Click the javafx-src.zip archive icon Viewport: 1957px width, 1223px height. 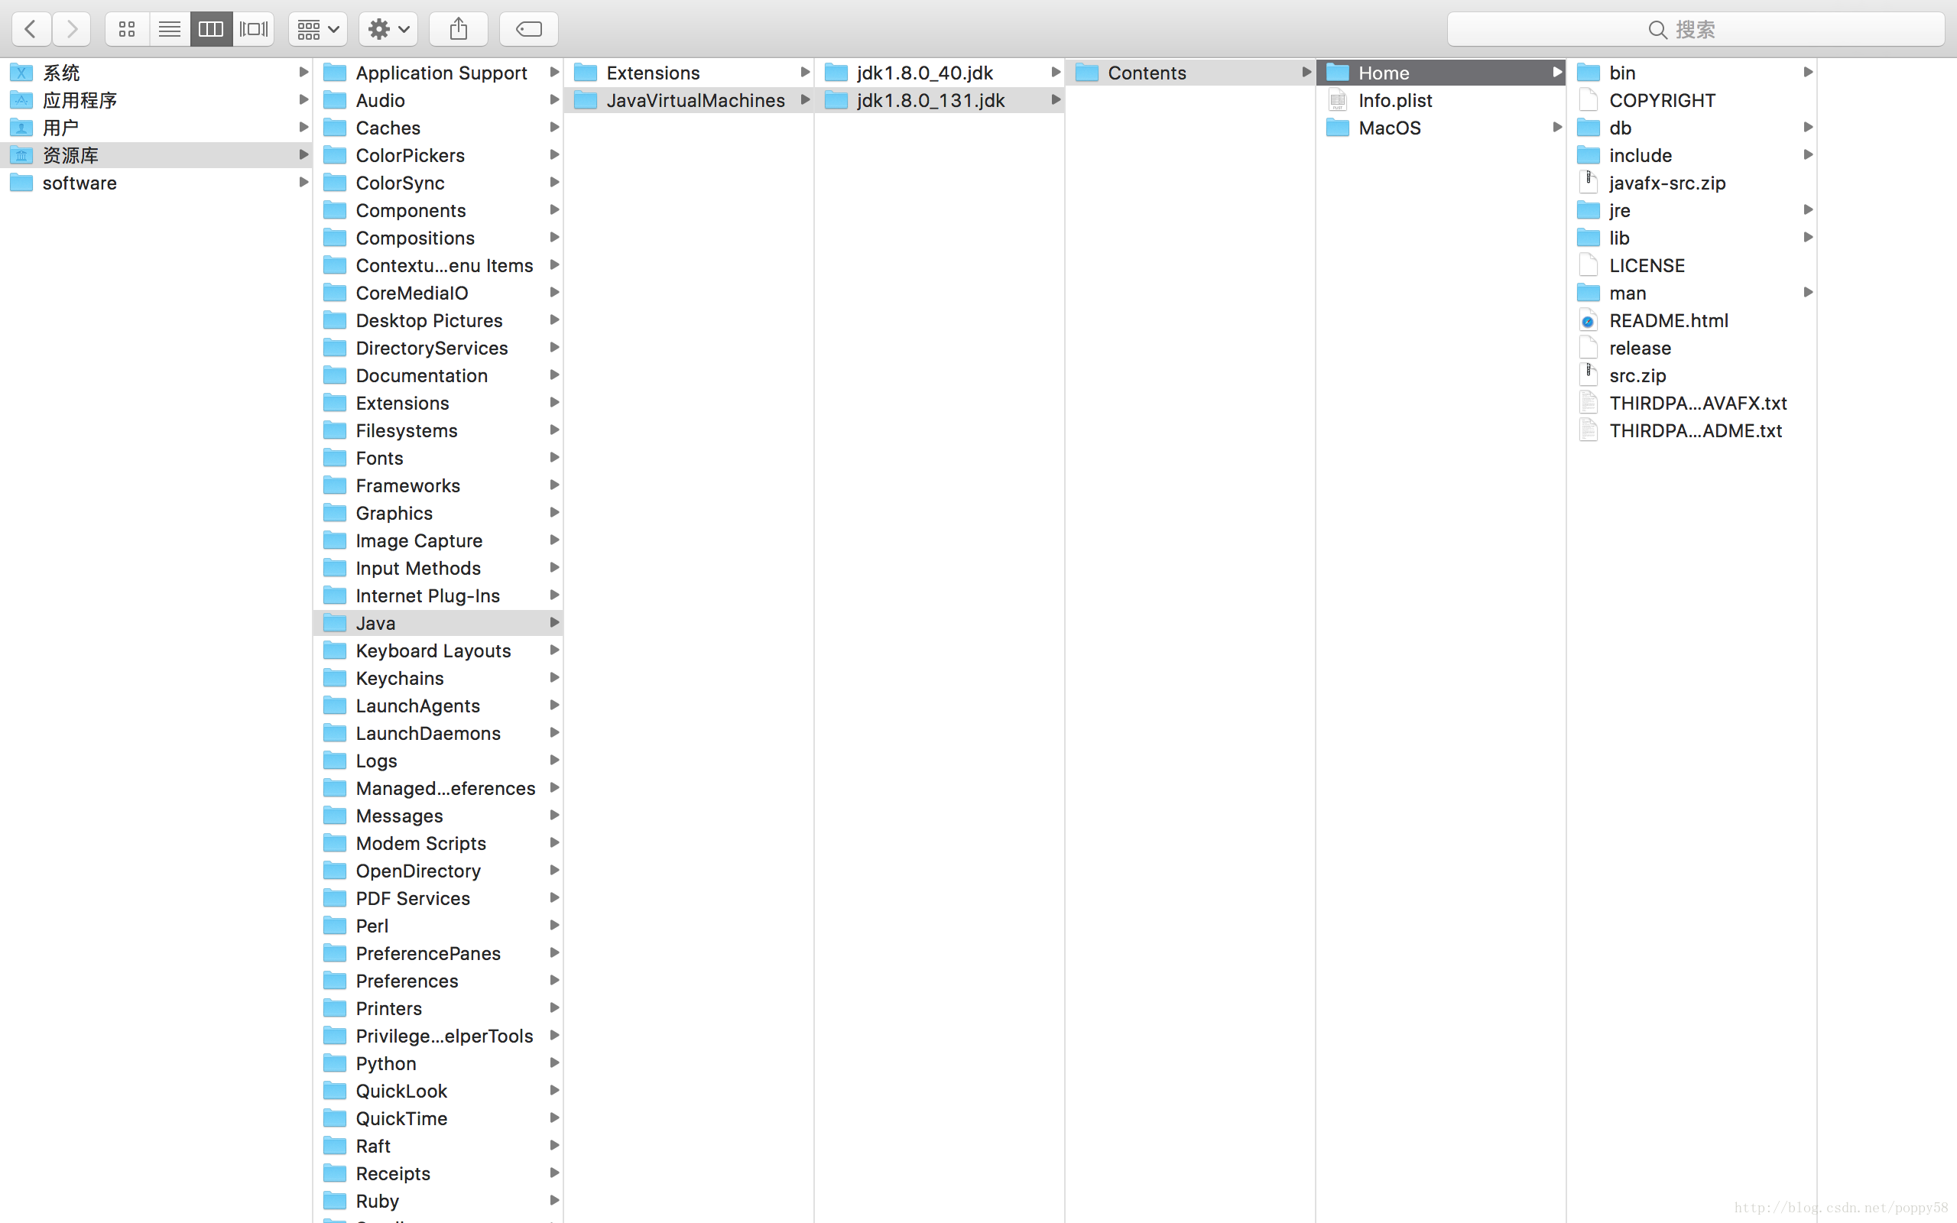coord(1589,182)
